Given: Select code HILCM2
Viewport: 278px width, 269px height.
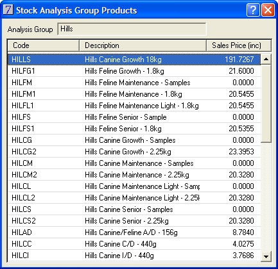Looking at the screenshot, I should pos(24,175).
